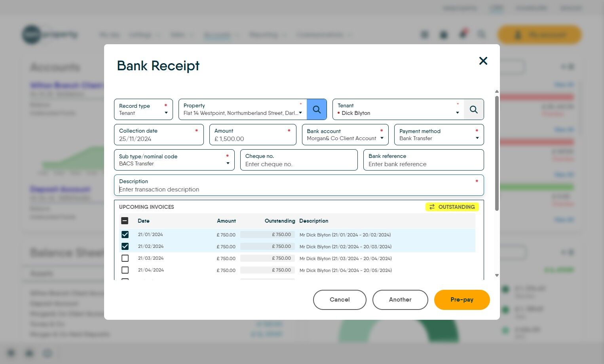The height and width of the screenshot is (364, 604).
Task: Click the Outstanding column header
Action: click(280, 221)
